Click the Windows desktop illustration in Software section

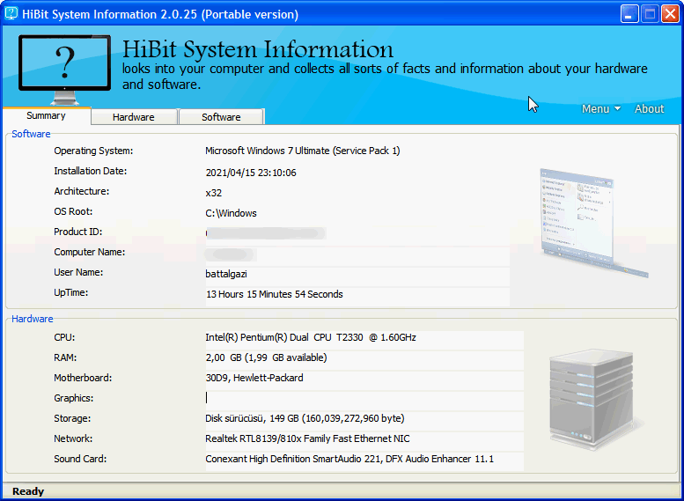pyautogui.click(x=593, y=223)
